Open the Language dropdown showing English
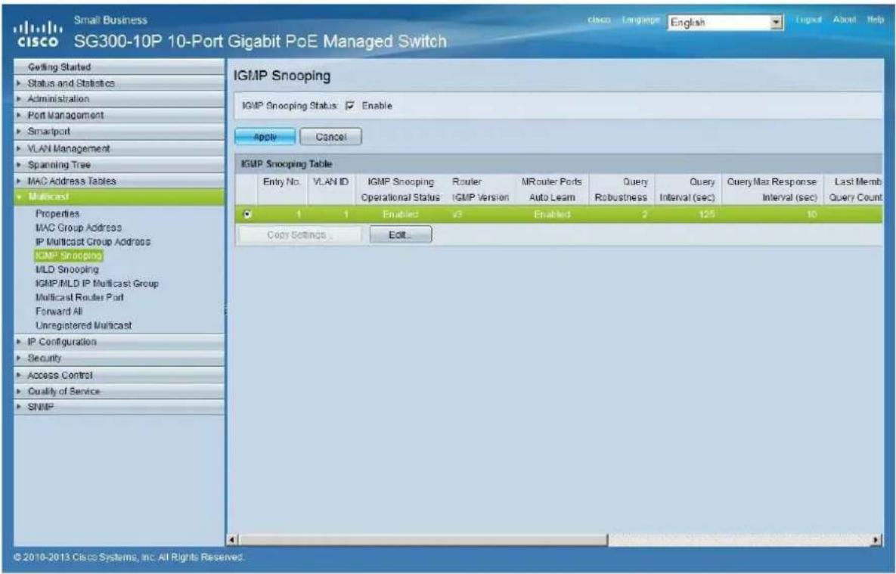The height and width of the screenshot is (574, 896). pos(725,22)
